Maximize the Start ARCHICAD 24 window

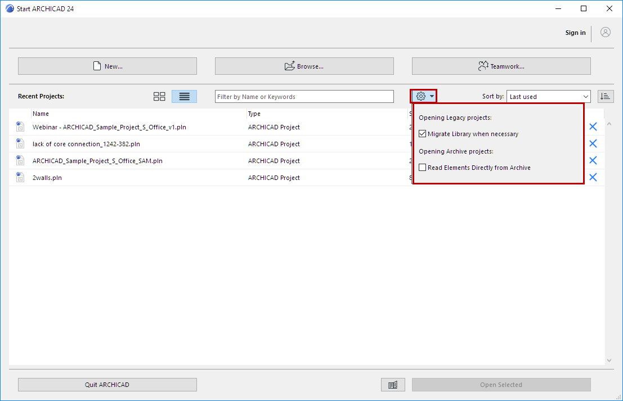coord(583,8)
